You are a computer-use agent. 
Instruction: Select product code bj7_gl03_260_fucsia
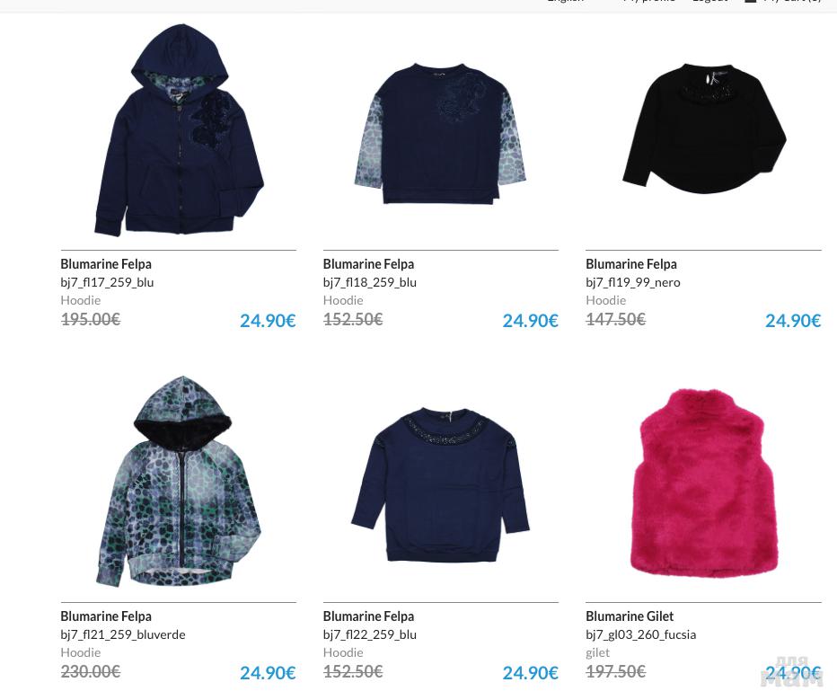tap(640, 635)
